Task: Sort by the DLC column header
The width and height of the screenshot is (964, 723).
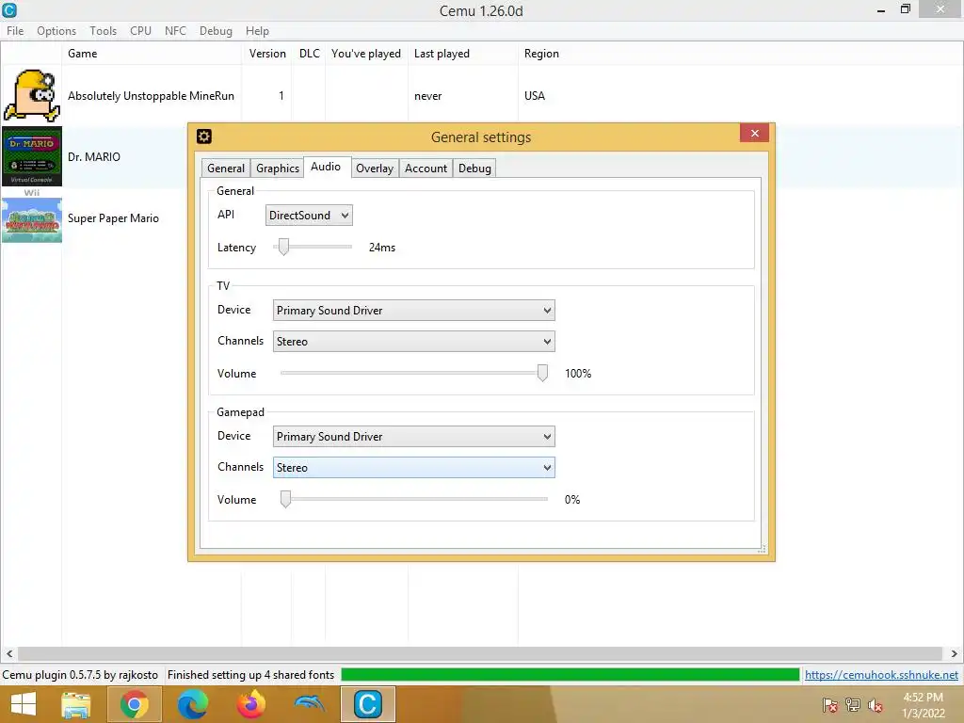Action: click(x=309, y=54)
